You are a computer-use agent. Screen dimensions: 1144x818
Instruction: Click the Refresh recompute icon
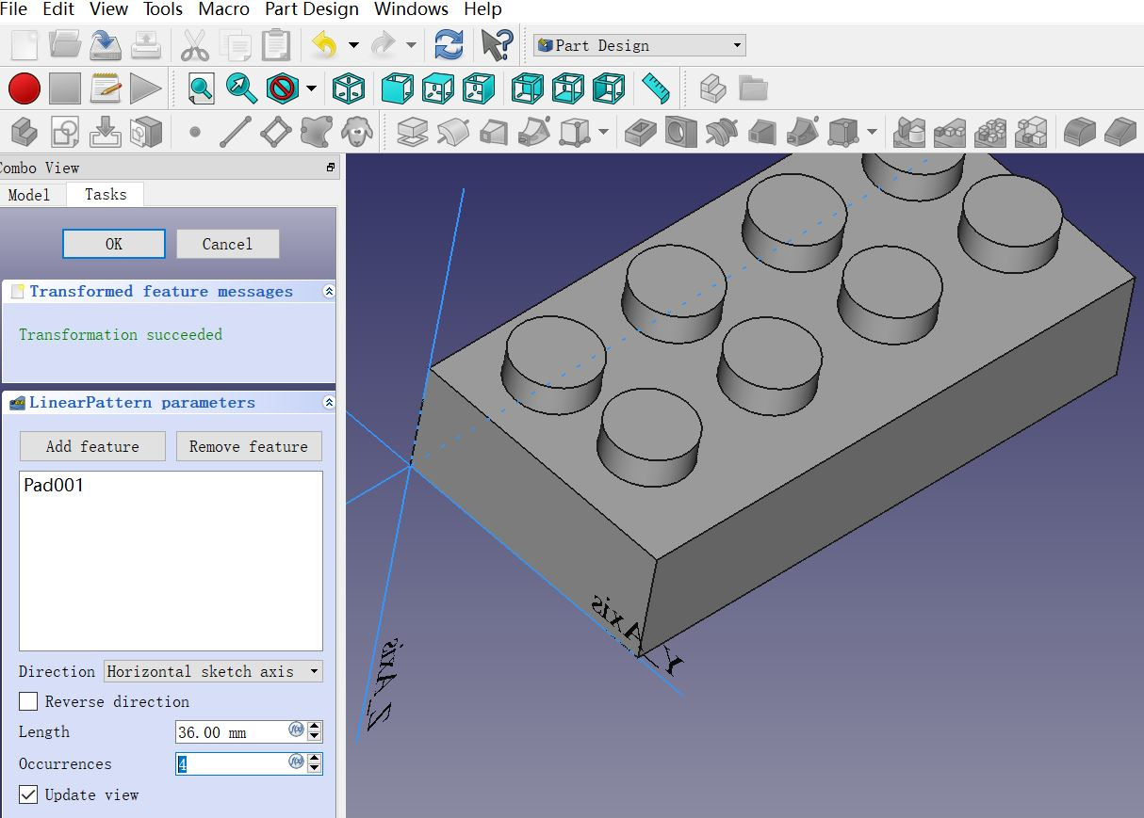click(x=449, y=44)
